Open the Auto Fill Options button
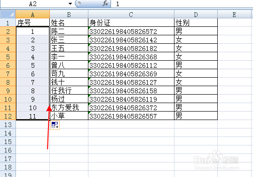The height and width of the screenshot is (177, 253). [x=55, y=125]
